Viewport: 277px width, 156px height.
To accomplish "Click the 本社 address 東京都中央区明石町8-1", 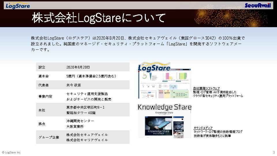I will pyautogui.click(x=85, y=107).
